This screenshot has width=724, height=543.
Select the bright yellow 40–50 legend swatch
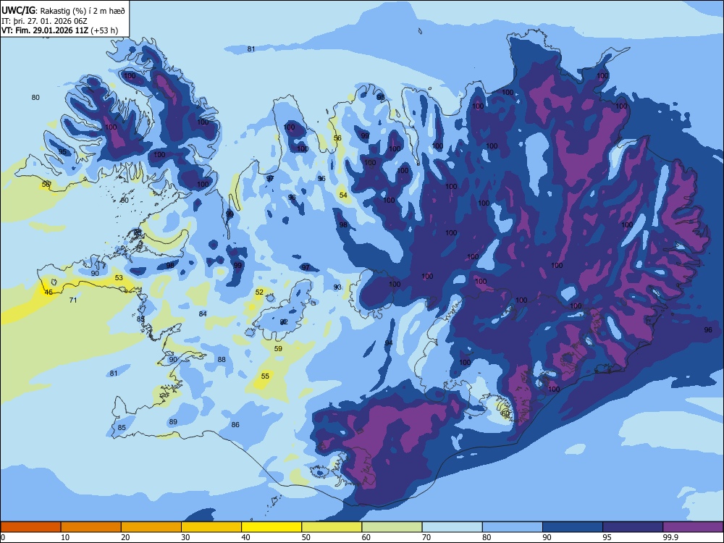(271, 527)
